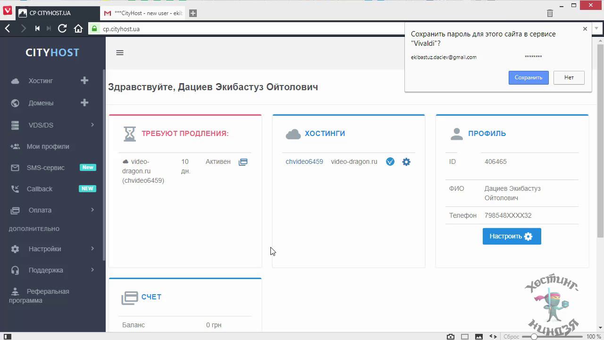Switch to the CP CITYHOST.UA tab
The width and height of the screenshot is (604, 340).
pyautogui.click(x=58, y=13)
